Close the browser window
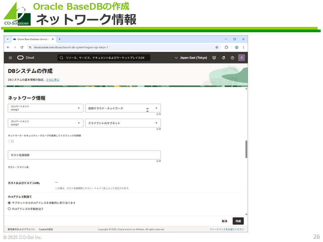 pyautogui.click(x=243, y=39)
